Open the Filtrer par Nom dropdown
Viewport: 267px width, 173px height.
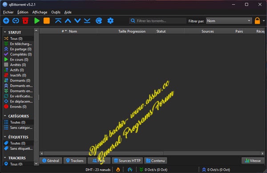[229, 21]
